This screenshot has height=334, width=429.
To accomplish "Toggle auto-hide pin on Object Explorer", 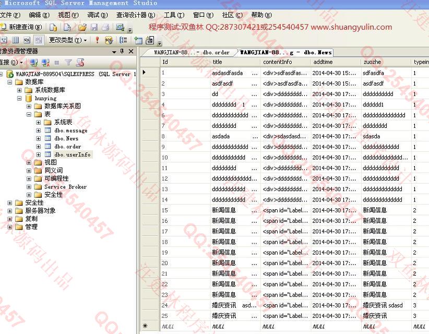I will click(x=122, y=51).
